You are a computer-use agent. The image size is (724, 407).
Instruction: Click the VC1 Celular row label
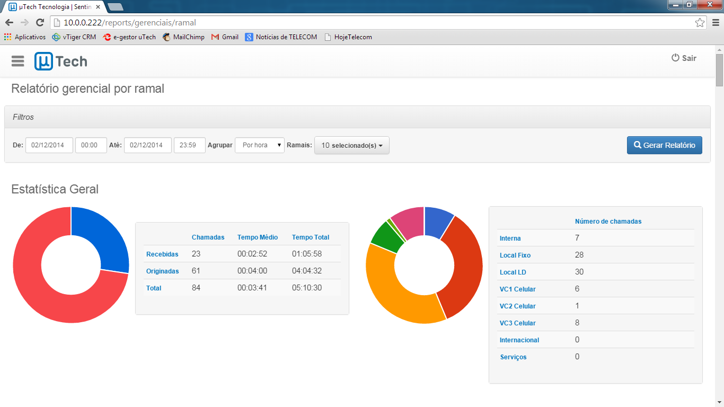pyautogui.click(x=517, y=289)
